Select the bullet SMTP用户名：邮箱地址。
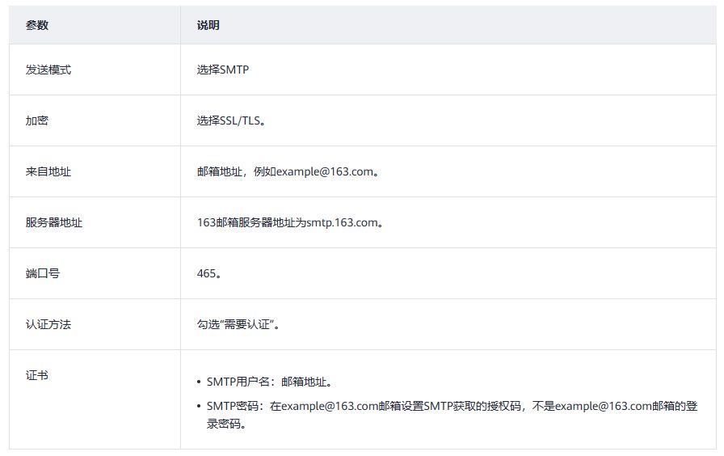The width and height of the screenshot is (724, 456). tap(270, 382)
